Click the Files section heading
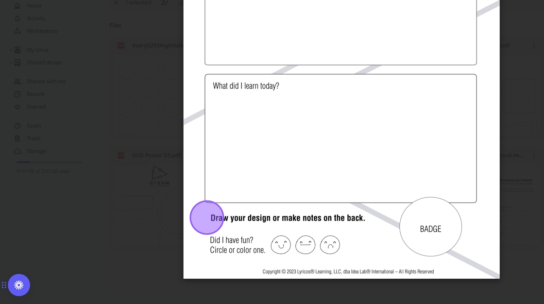Screen dimensions: 544x304 coord(115,25)
